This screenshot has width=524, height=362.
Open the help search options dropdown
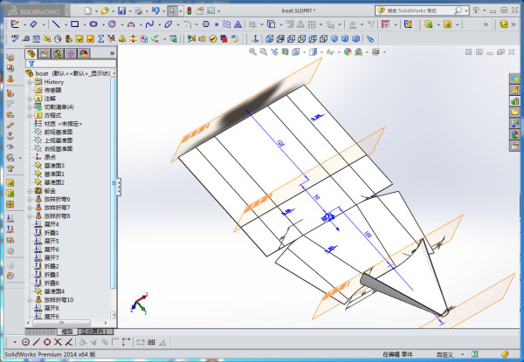coord(465,11)
